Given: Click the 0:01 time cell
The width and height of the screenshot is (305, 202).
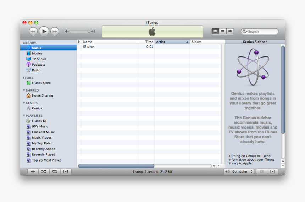Looking at the screenshot, I should pos(150,47).
